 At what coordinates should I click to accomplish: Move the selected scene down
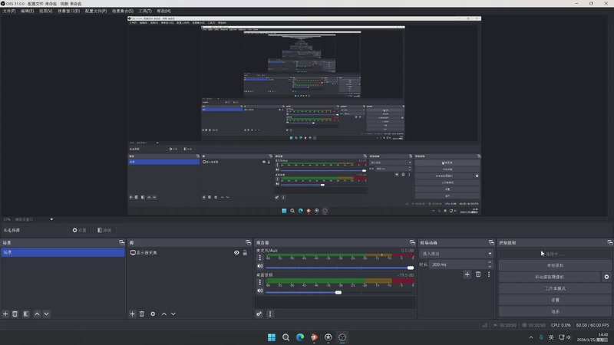tap(46, 314)
